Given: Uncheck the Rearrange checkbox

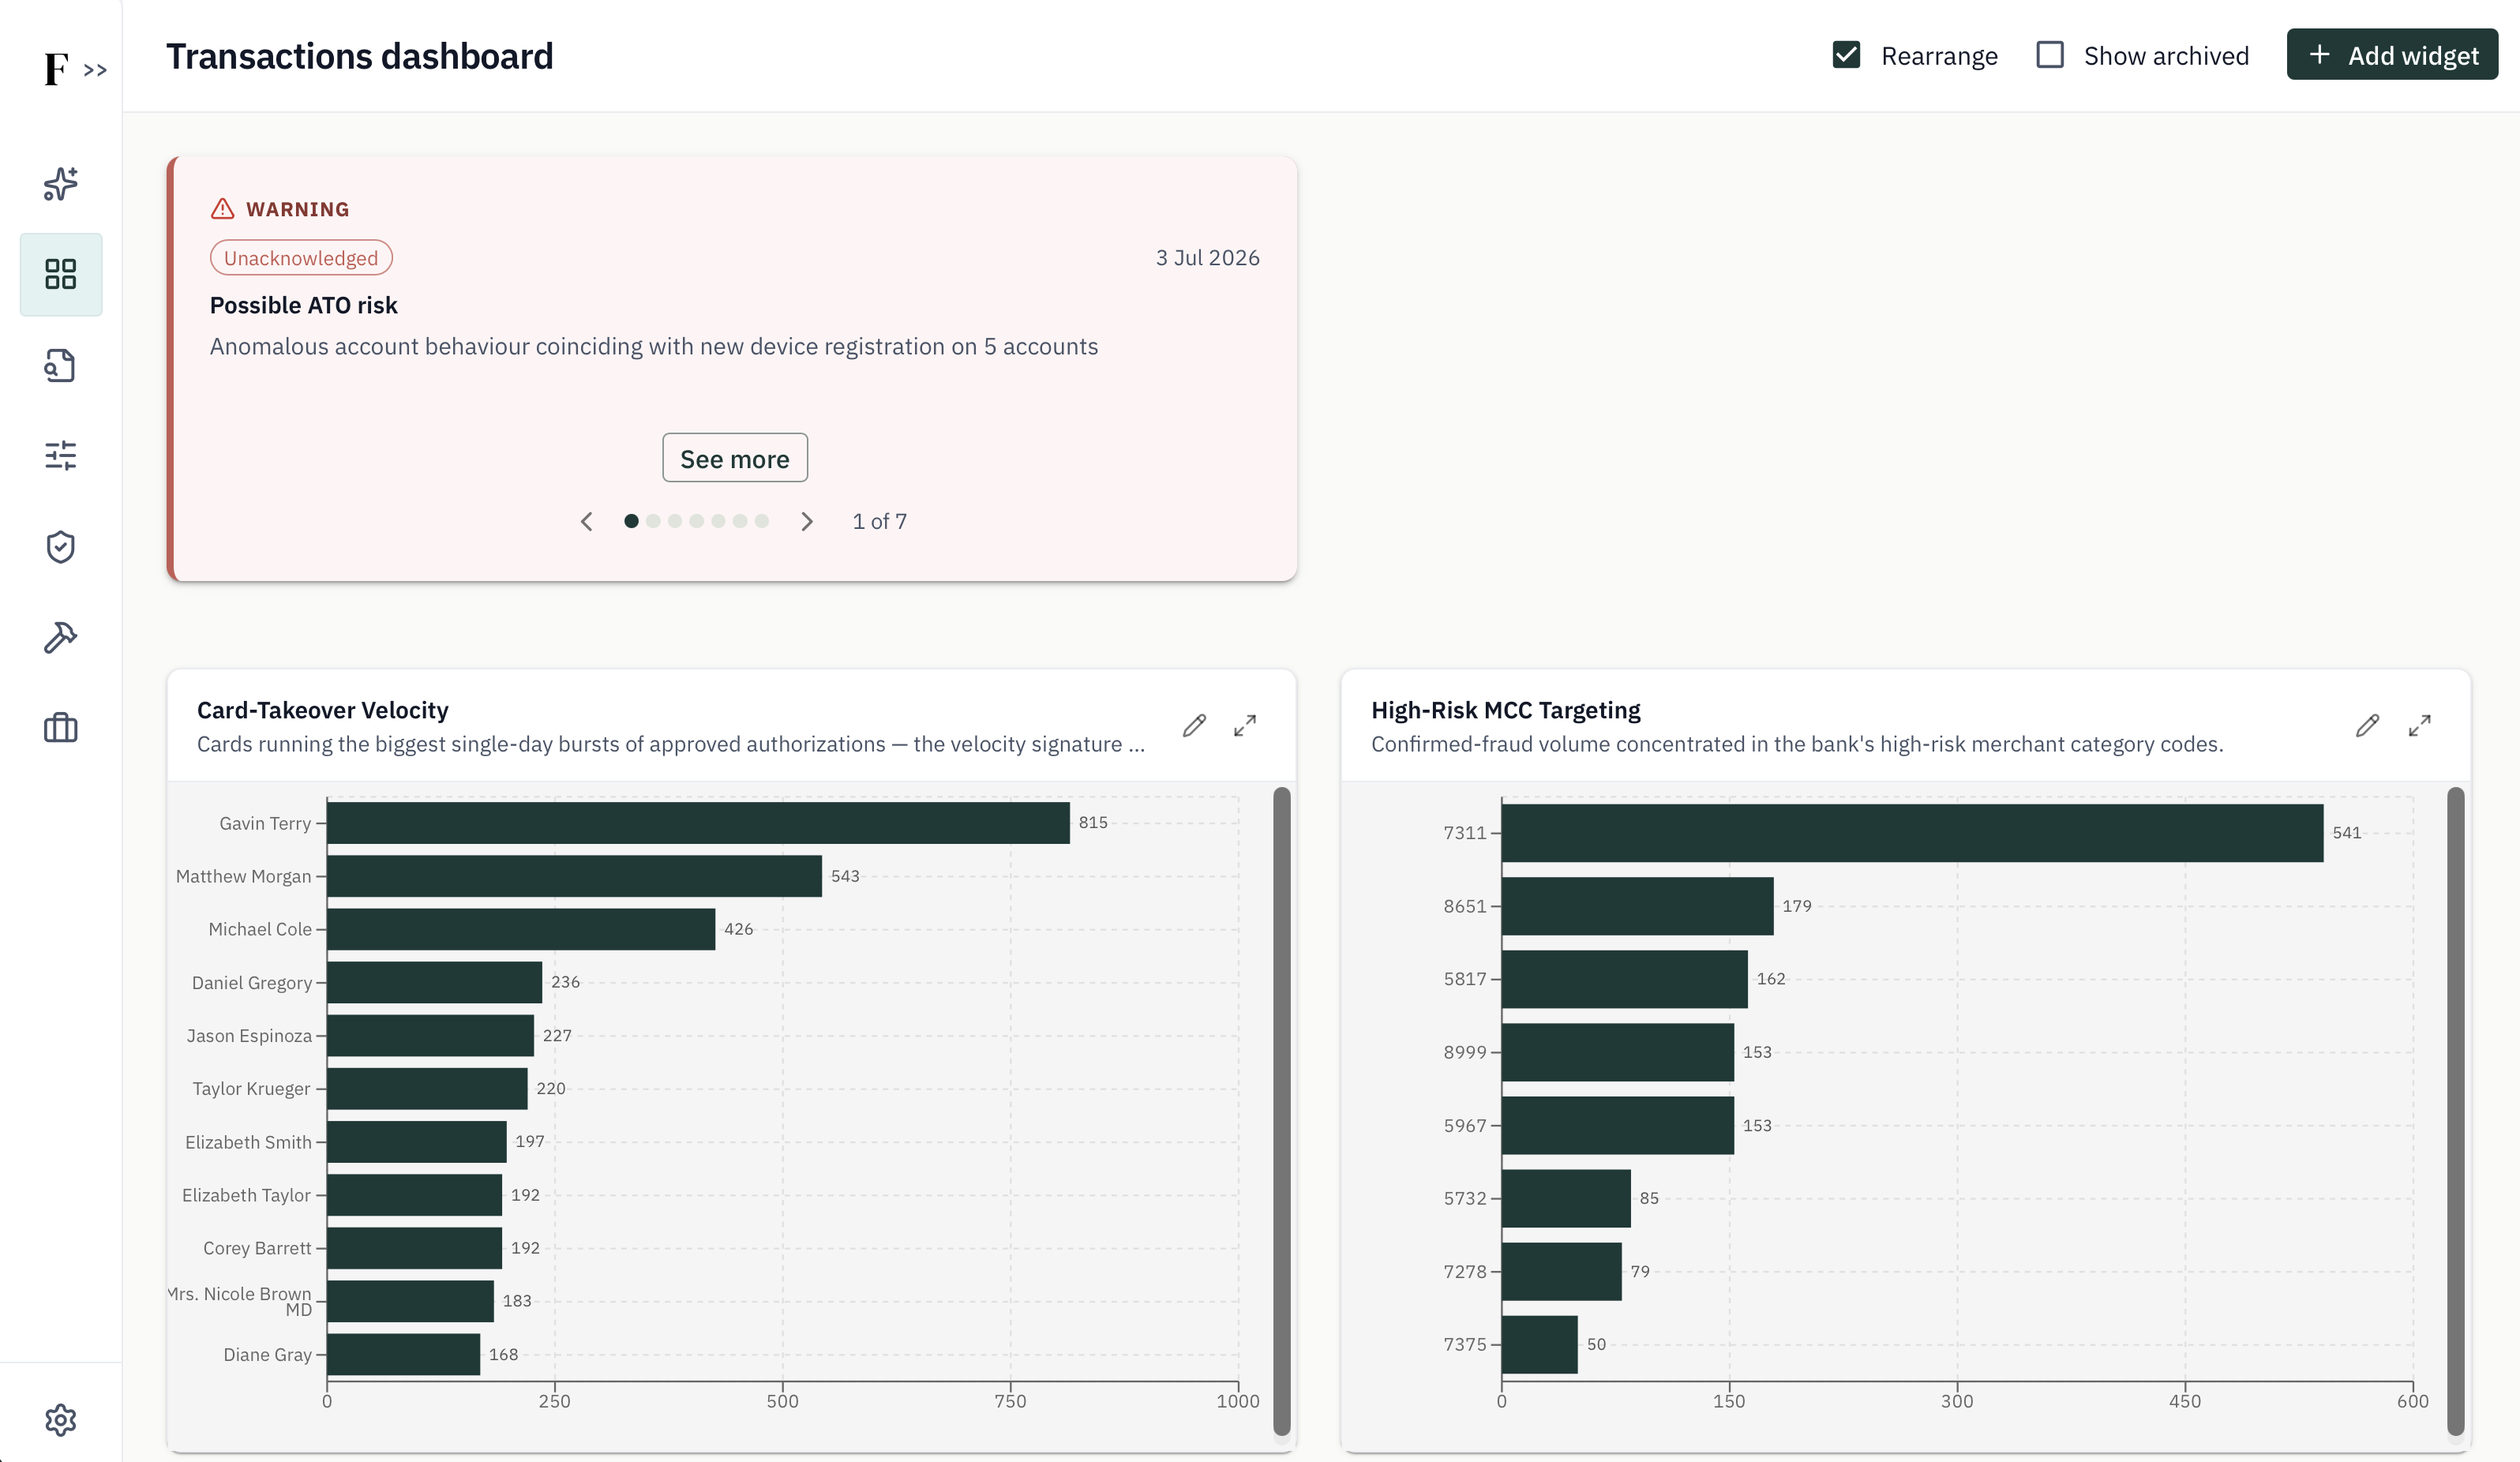Looking at the screenshot, I should pos(1846,55).
